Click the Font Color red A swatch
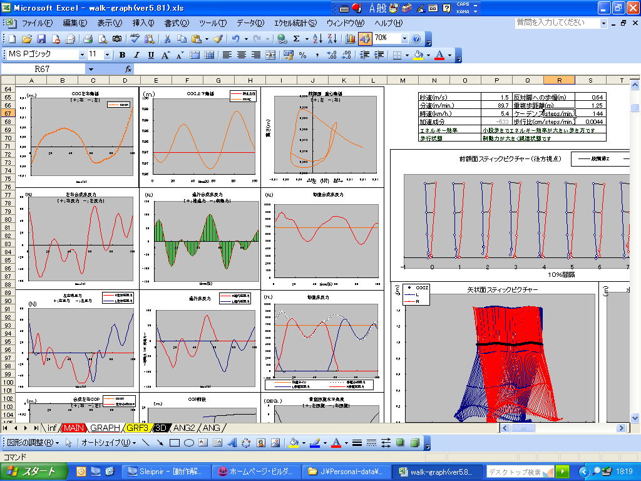This screenshot has height=481, width=641. click(439, 55)
